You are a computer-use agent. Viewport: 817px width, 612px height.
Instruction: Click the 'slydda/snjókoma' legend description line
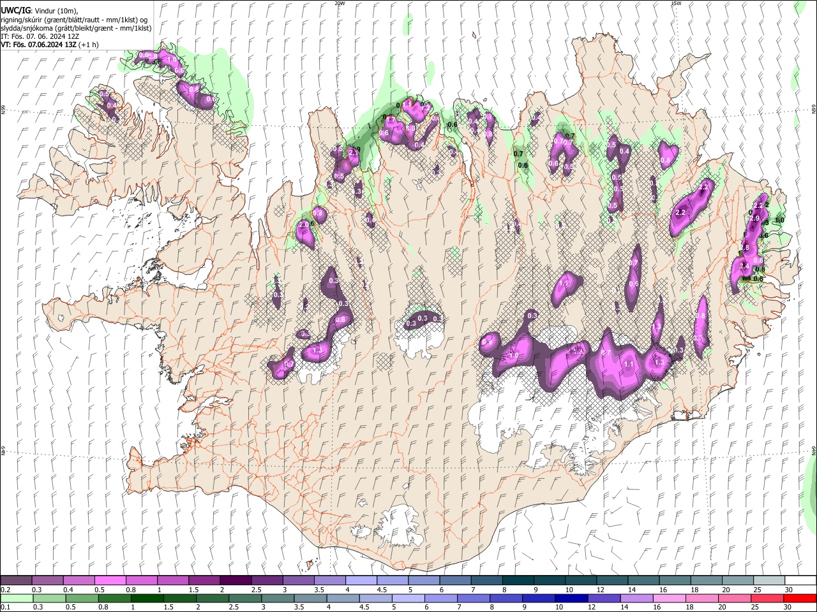(76, 28)
